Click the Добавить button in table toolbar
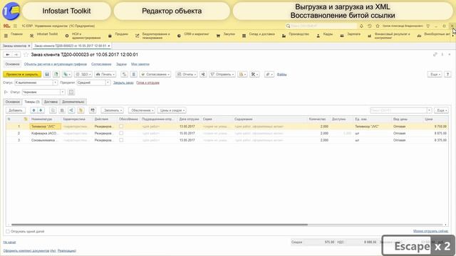Viewport: 456px width, 256px height. (x=16, y=110)
